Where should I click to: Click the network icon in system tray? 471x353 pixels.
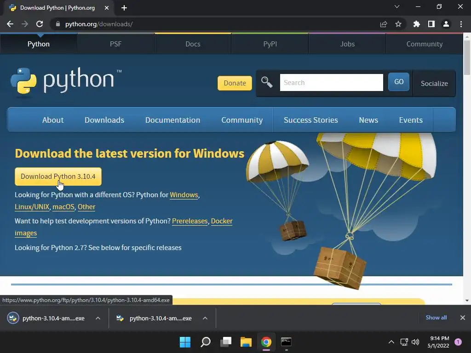tap(404, 342)
